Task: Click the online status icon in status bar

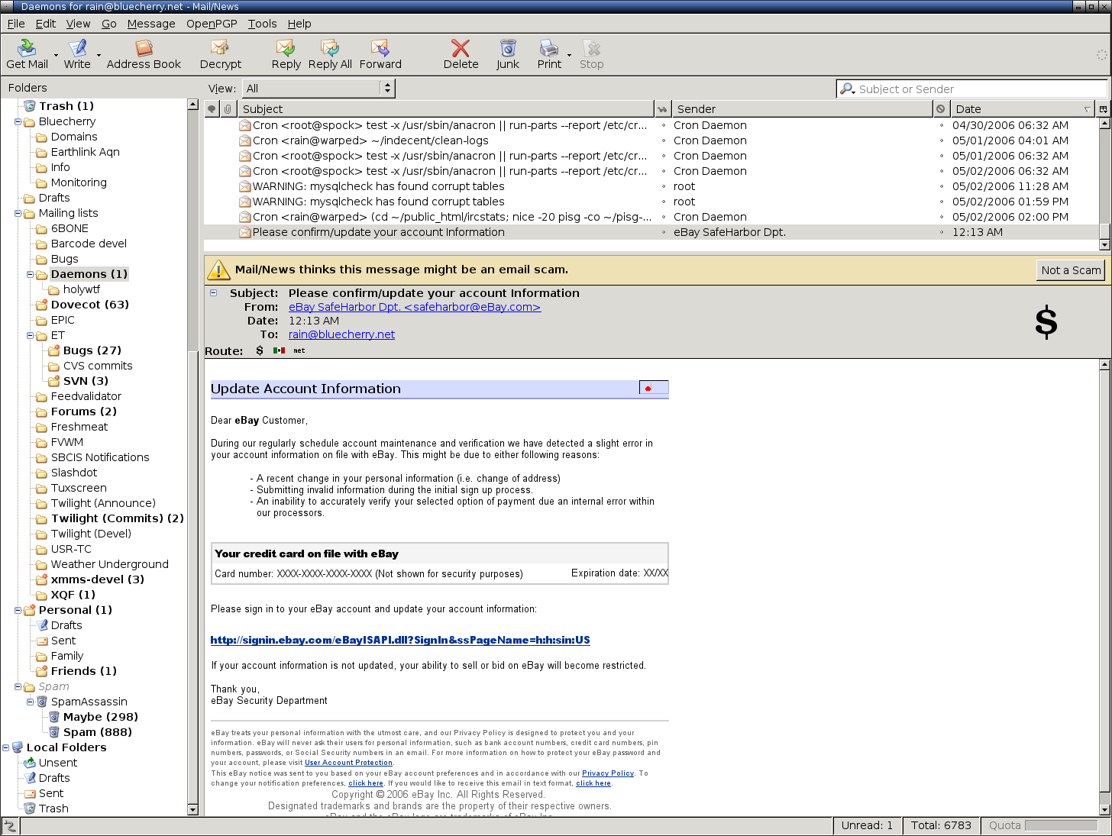Action: pos(10,825)
